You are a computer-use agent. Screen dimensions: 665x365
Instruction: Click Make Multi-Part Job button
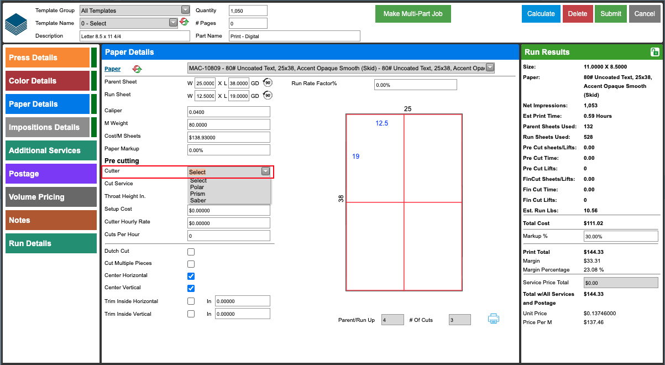click(x=413, y=14)
